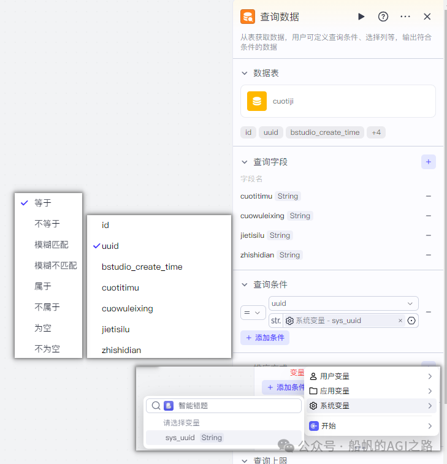Remove the uuid query condition
The image size is (447, 464).
(429, 312)
